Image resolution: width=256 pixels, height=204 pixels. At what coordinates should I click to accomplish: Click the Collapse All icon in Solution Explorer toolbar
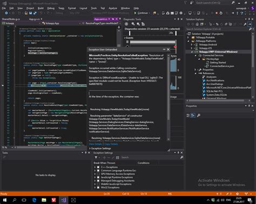[226, 24]
